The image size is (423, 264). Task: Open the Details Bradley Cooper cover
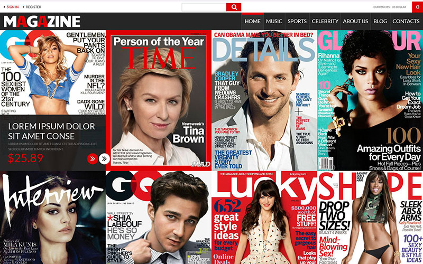tap(264, 100)
